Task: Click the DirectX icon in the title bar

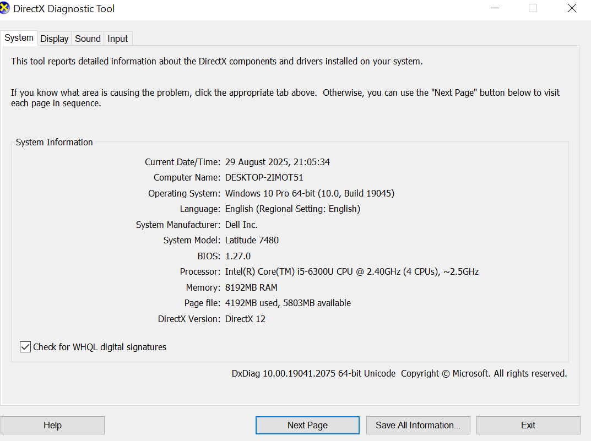Action: [5, 8]
